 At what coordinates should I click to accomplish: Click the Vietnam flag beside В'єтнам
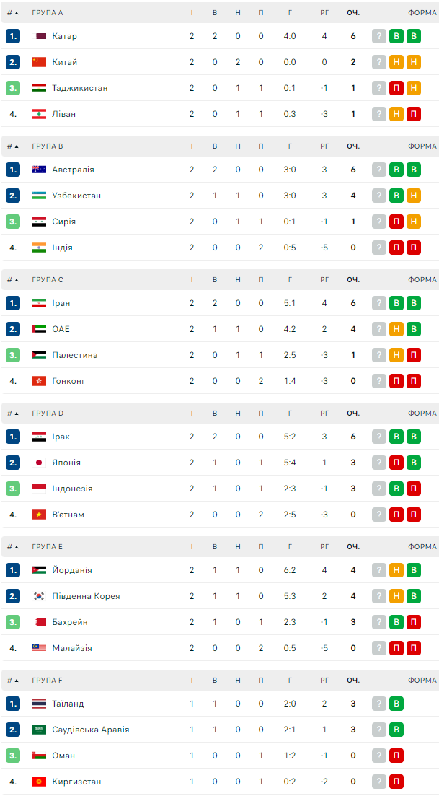pyautogui.click(x=39, y=515)
